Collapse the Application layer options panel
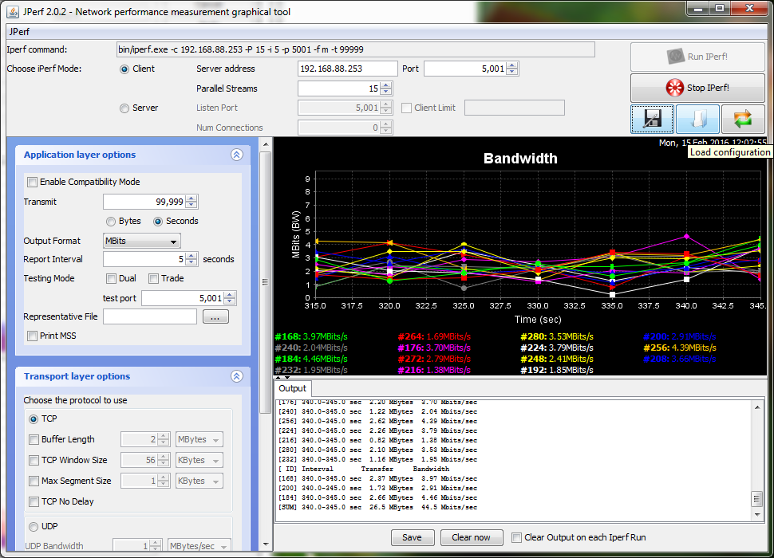Viewport: 774px width, 558px height. click(236, 155)
